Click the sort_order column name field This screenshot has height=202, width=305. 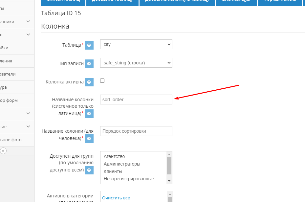pos(136,100)
